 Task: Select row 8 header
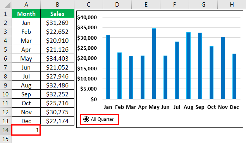[x=6, y=76]
